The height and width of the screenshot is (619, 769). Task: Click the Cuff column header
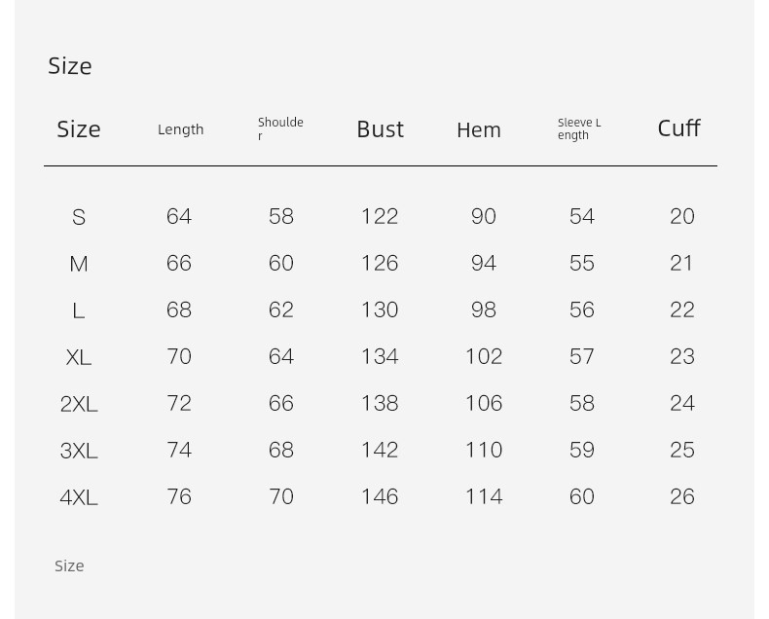(678, 128)
